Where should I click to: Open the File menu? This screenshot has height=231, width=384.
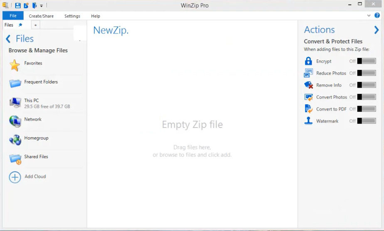point(13,16)
